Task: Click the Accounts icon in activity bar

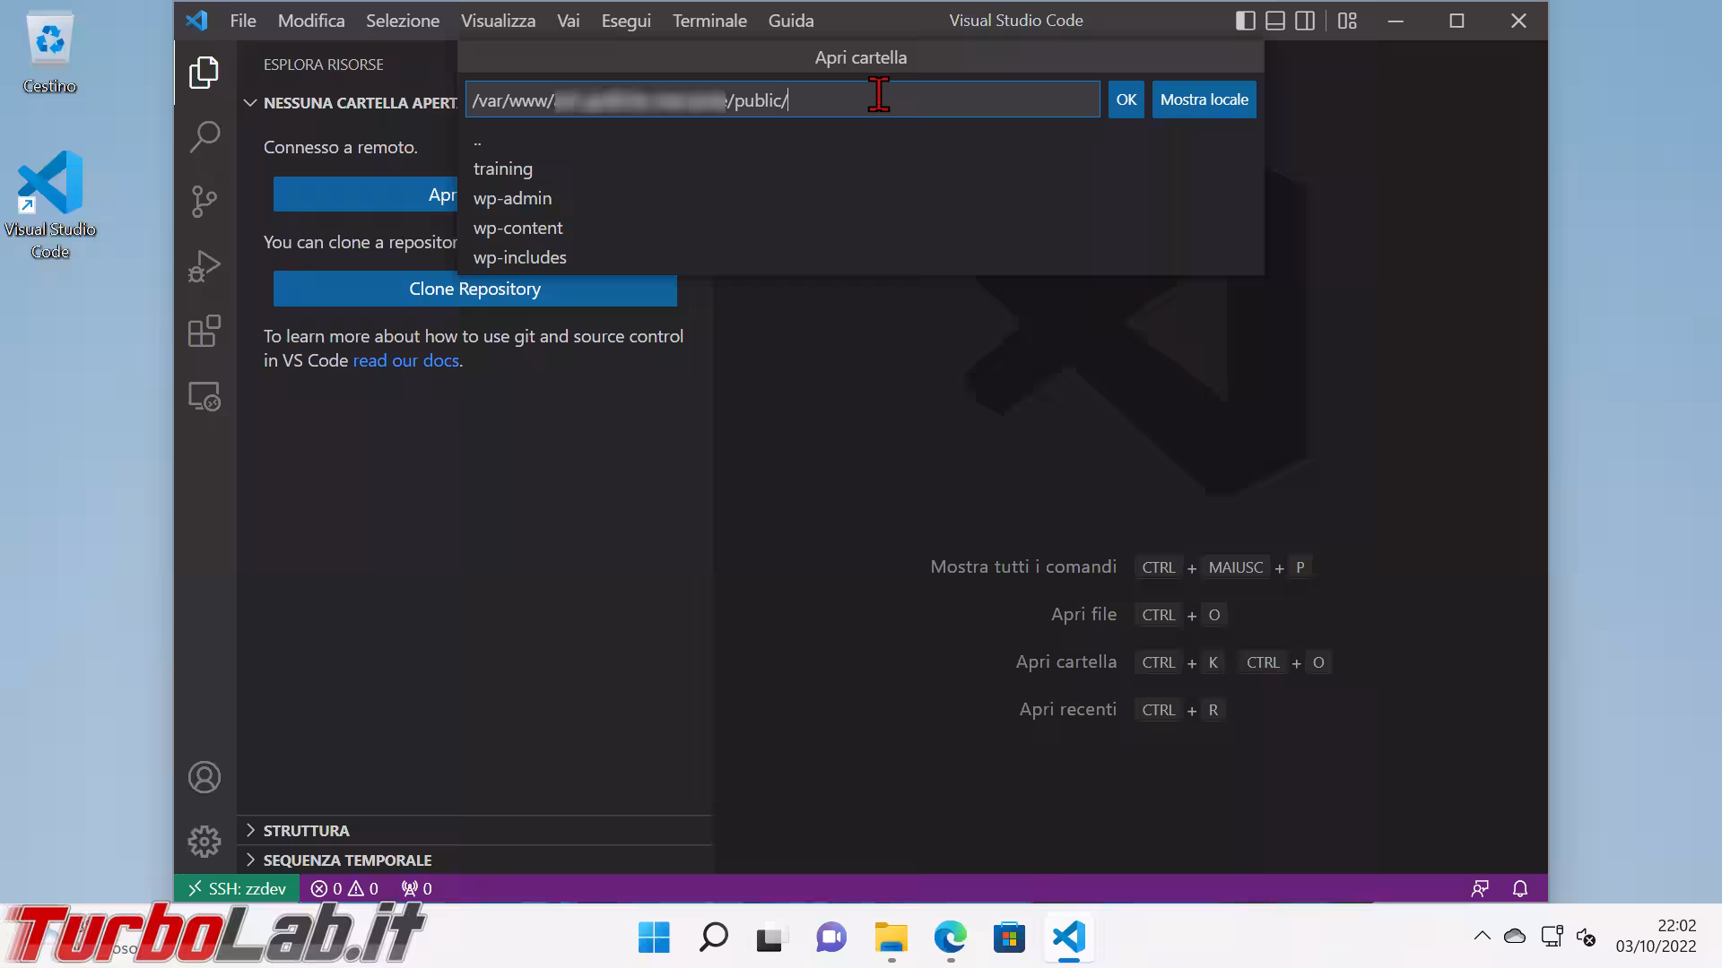Action: (x=204, y=777)
